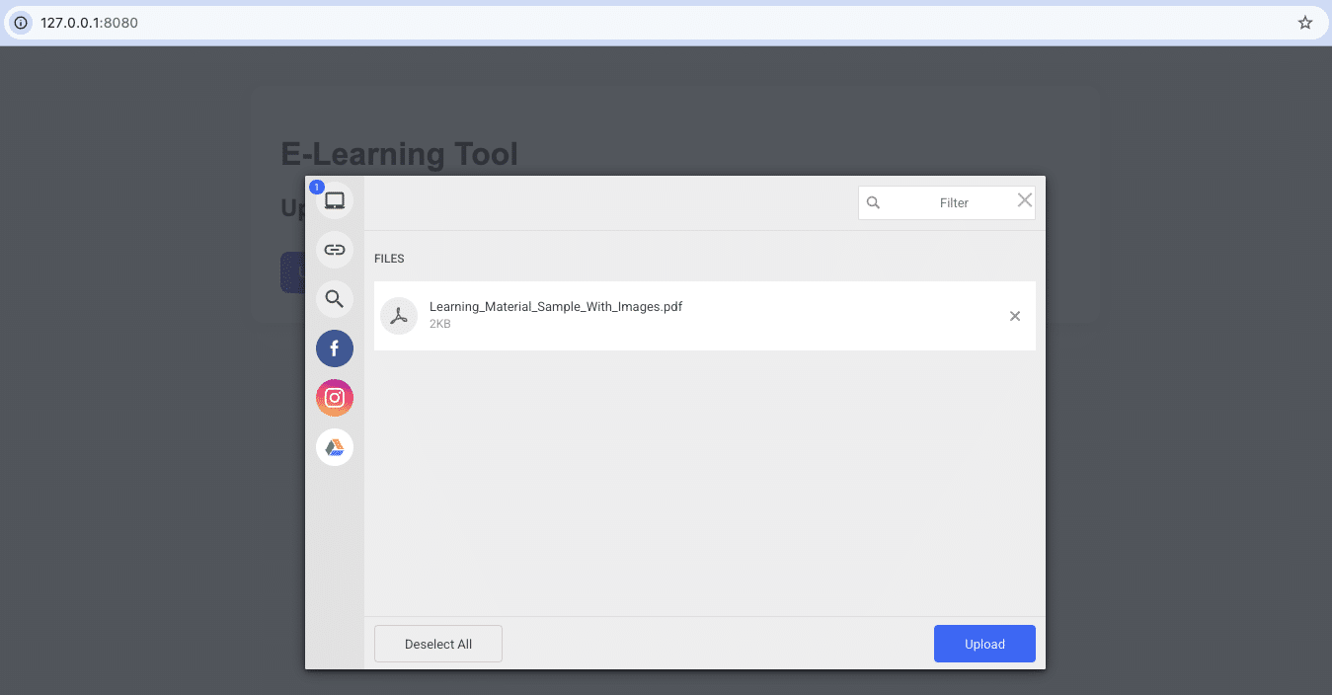
Task: Open the Web Search source icon
Action: pos(335,299)
